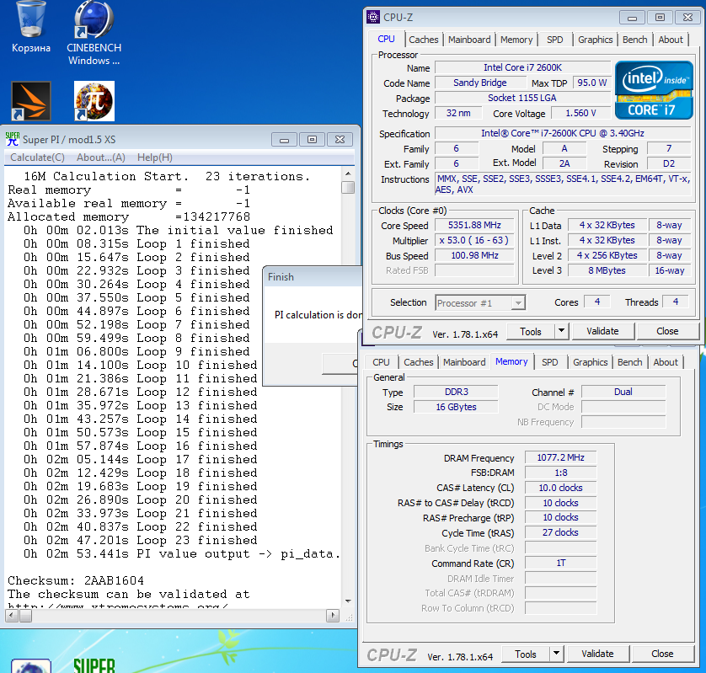The height and width of the screenshot is (673, 706).
Task: Switch to Bench tab in top CPU-Z window
Action: pos(635,40)
